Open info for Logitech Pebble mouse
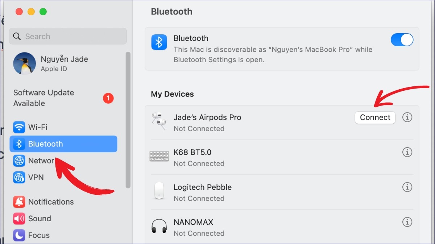435x244 pixels. (407, 187)
